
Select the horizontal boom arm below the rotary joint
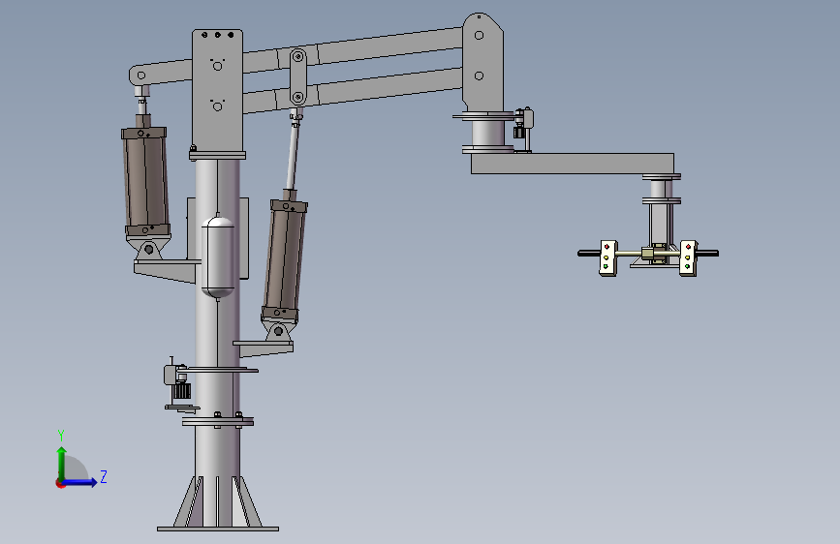click(573, 164)
